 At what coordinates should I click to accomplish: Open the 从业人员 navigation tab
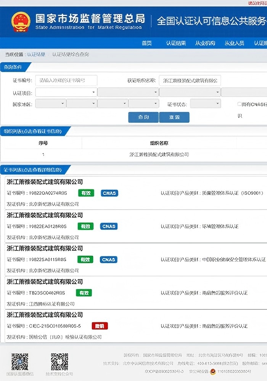pos(234,43)
